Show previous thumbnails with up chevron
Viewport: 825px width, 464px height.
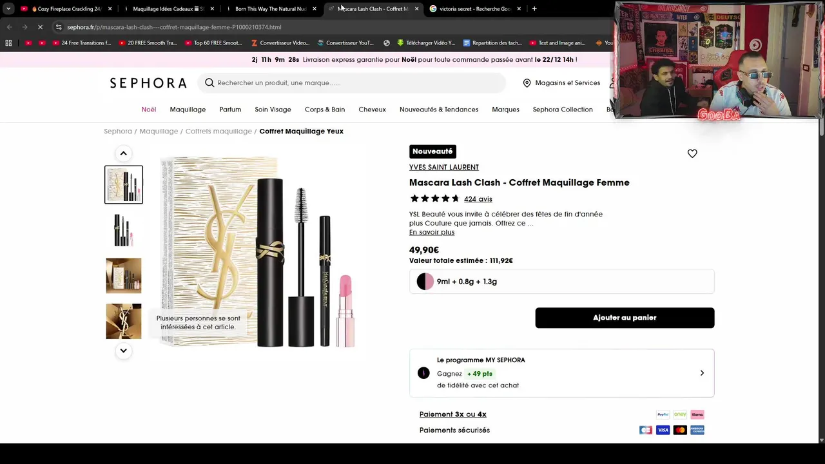pyautogui.click(x=124, y=153)
